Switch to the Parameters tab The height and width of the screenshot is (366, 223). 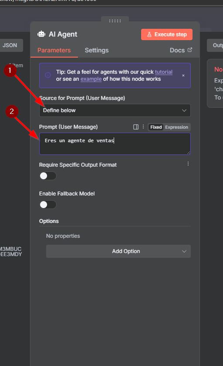[x=54, y=51]
